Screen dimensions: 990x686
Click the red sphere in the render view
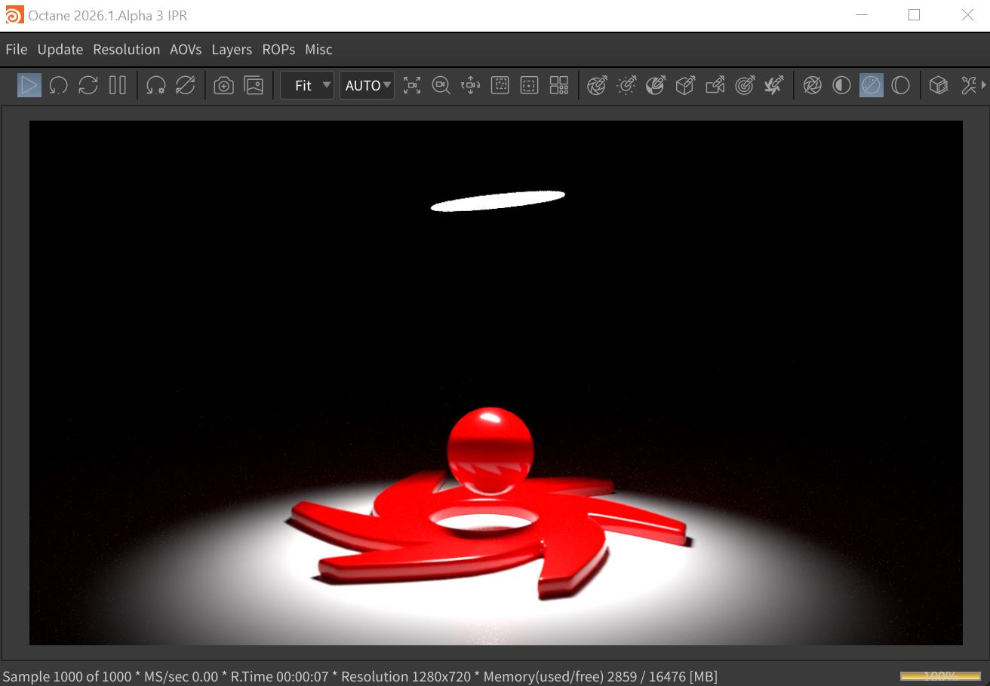click(490, 449)
